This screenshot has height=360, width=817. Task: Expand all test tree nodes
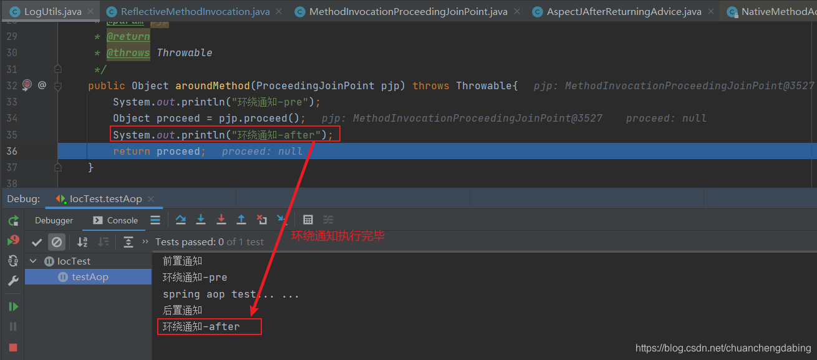(128, 242)
